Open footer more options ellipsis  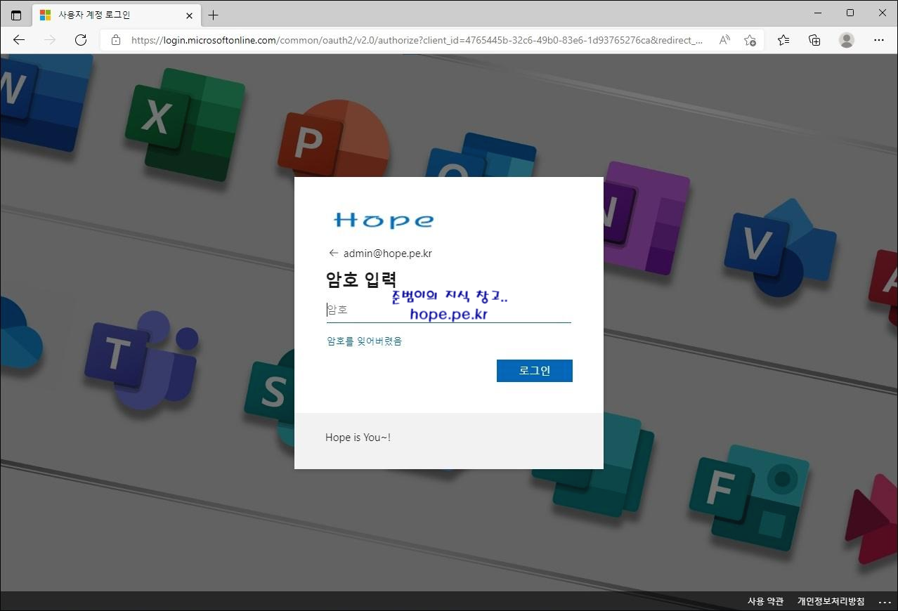pos(885,602)
